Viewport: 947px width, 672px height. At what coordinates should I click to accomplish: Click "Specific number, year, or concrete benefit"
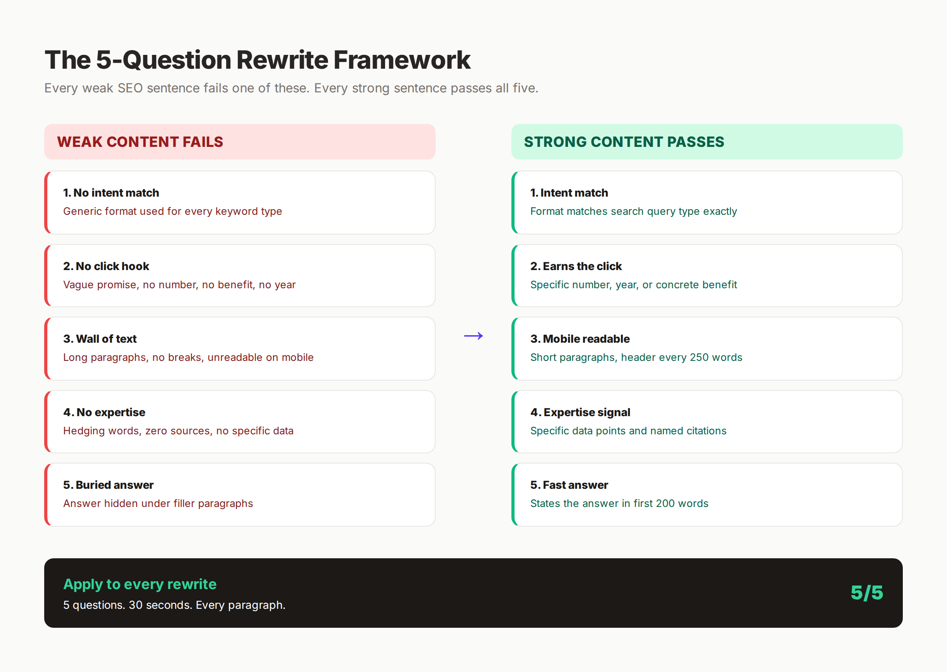point(634,285)
